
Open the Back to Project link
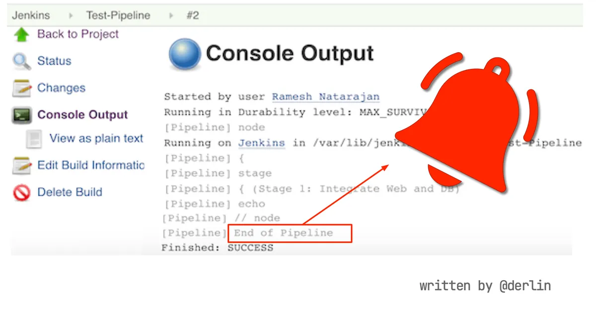click(x=78, y=34)
